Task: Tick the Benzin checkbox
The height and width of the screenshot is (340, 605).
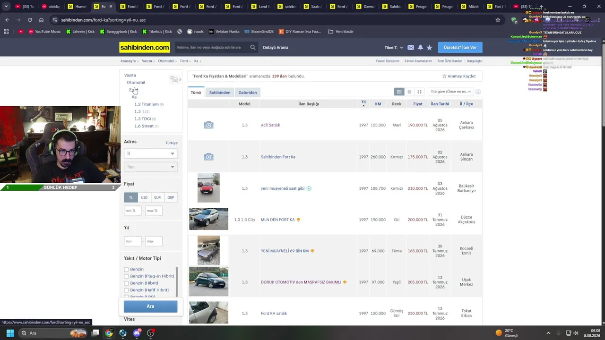Action: pyautogui.click(x=126, y=269)
